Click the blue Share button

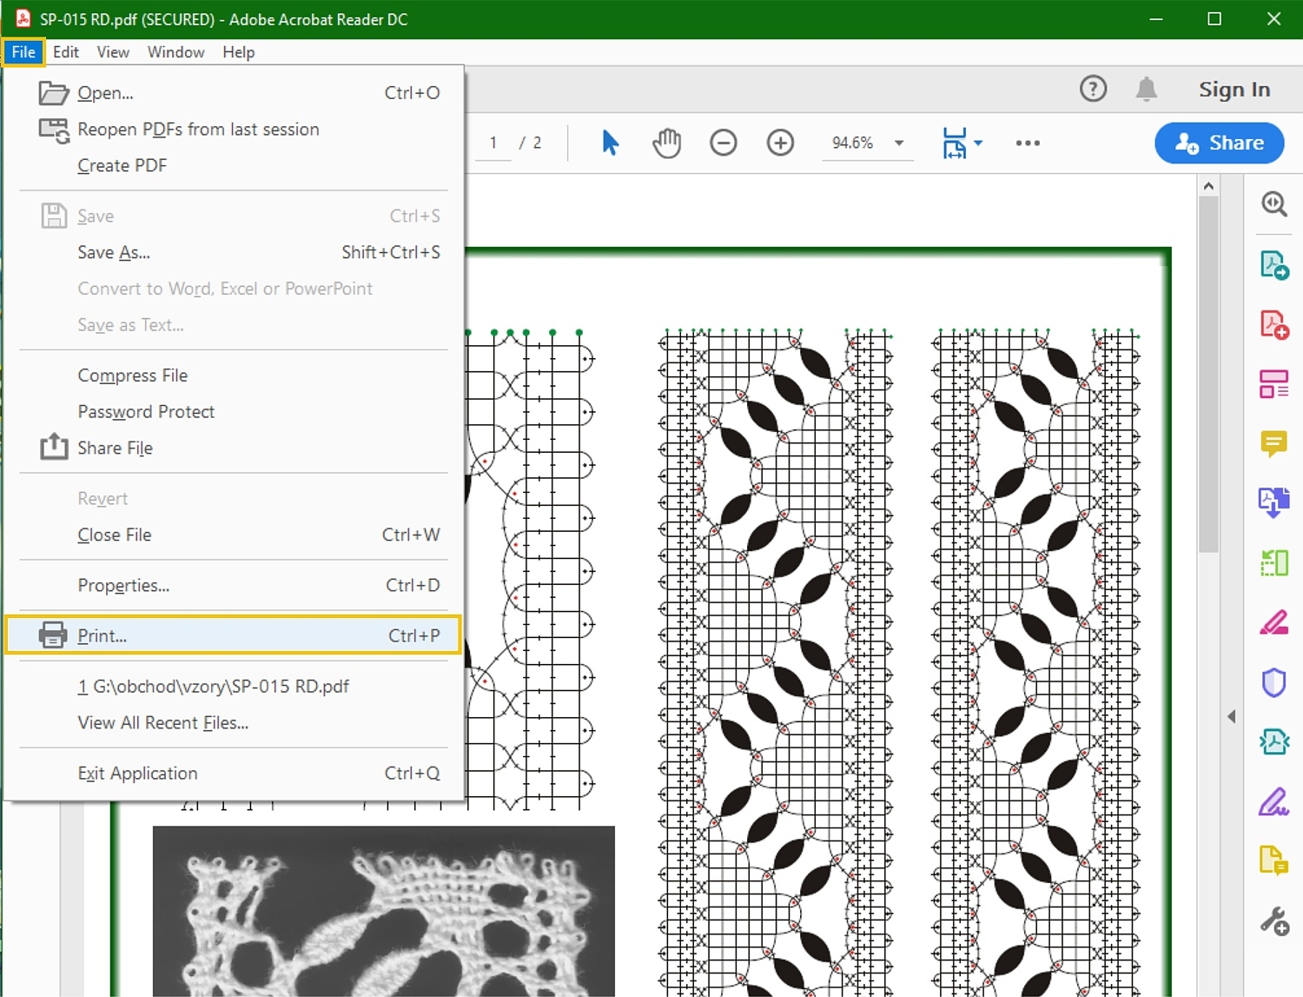(1219, 143)
